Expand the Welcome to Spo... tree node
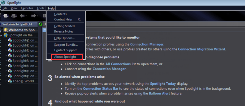Image resolution: width=245 pixels, height=106 pixels. click(2, 30)
